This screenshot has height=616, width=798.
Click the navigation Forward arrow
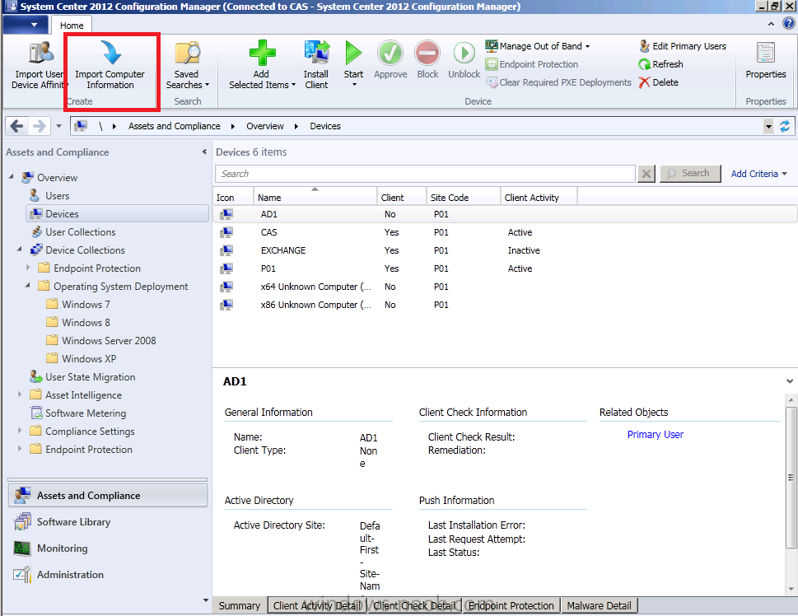(40, 126)
